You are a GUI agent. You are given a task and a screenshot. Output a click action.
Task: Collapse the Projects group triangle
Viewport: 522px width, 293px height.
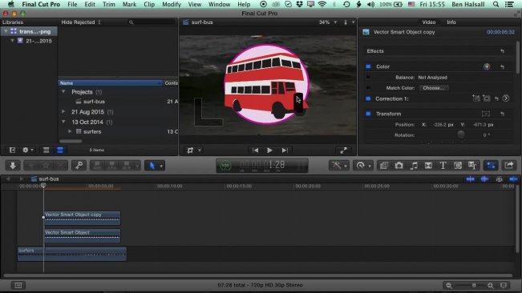click(63, 91)
